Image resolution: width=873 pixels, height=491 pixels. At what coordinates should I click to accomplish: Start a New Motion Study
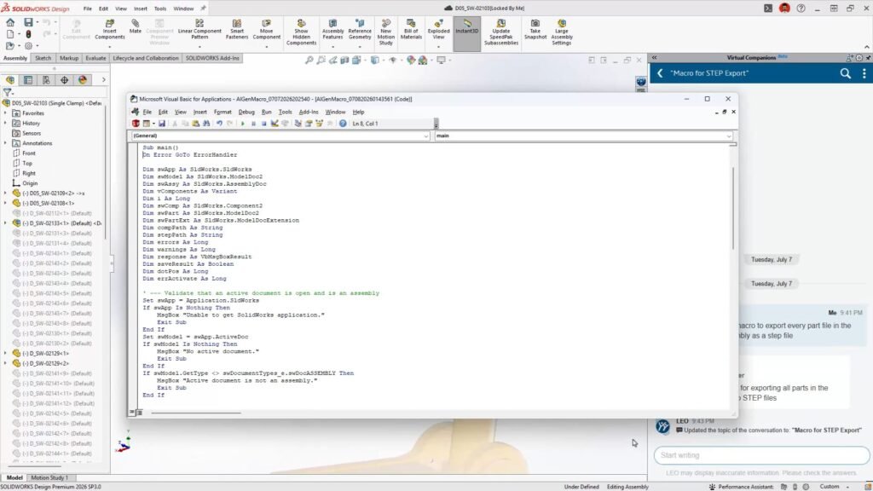pyautogui.click(x=386, y=32)
